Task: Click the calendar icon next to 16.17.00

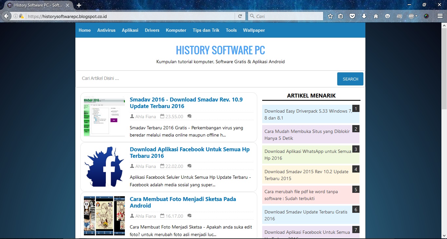Action: pyautogui.click(x=162, y=216)
